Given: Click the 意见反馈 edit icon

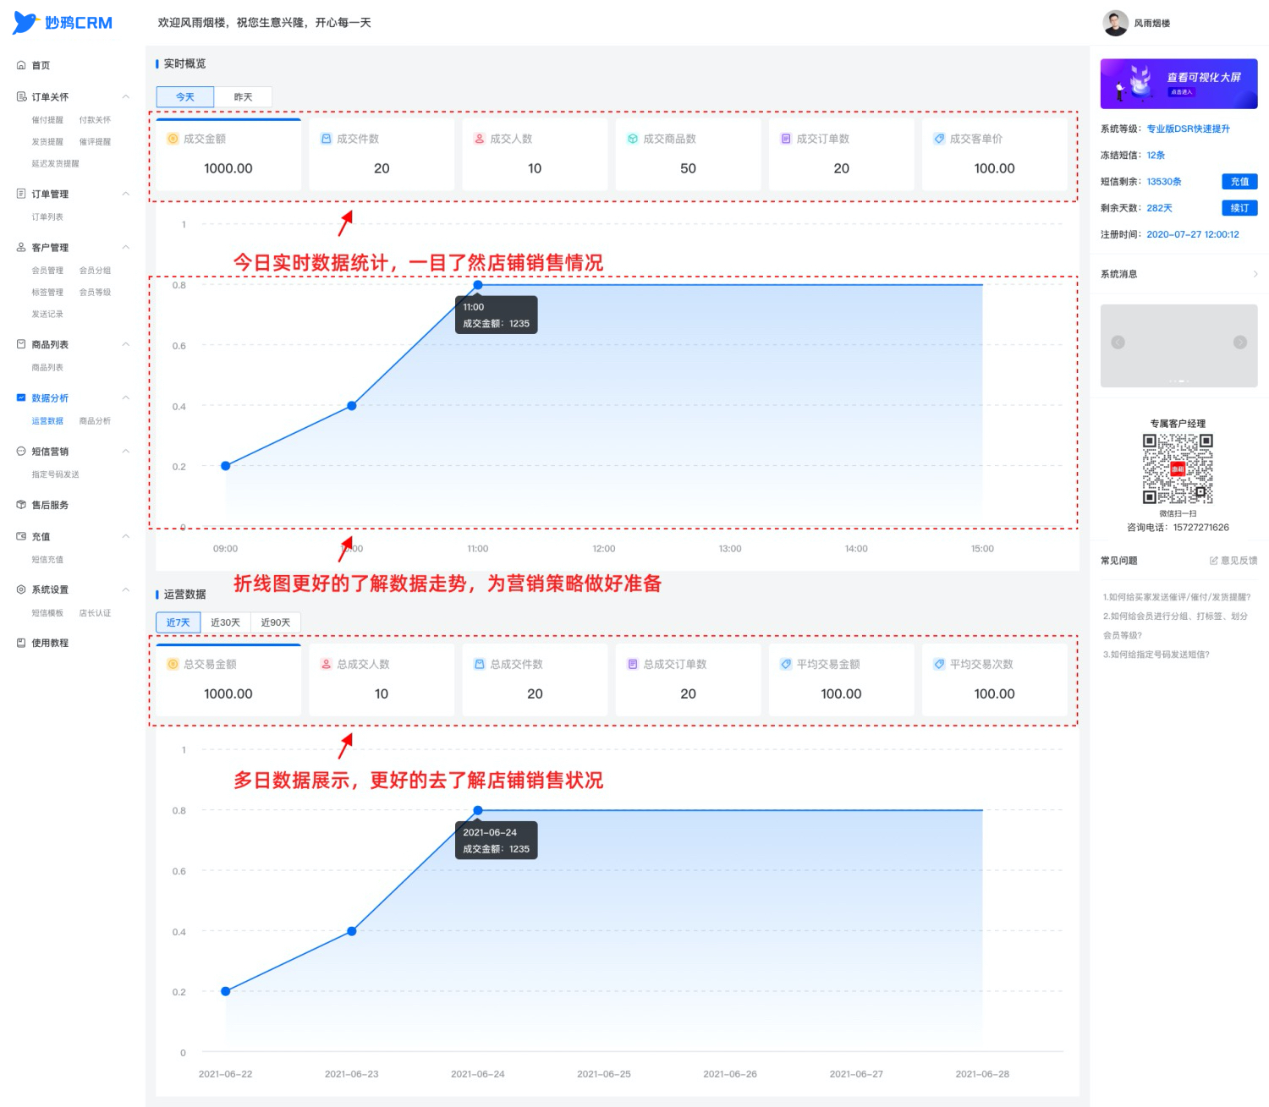Looking at the screenshot, I should (x=1213, y=561).
